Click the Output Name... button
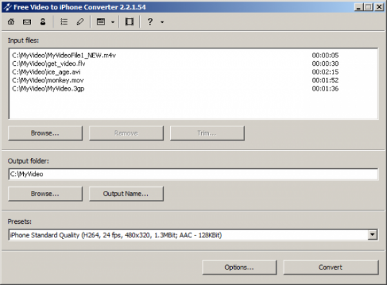Viewport: 387px width, 285px height. [126, 193]
